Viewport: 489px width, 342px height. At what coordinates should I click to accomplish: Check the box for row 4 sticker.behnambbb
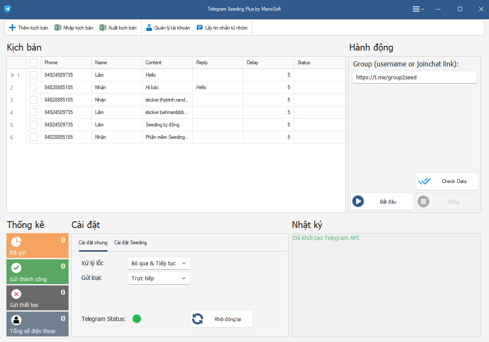point(33,112)
